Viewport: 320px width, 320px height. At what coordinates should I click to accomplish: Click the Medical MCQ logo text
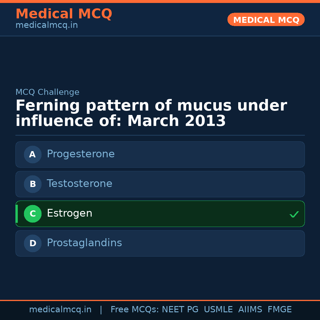click(64, 14)
